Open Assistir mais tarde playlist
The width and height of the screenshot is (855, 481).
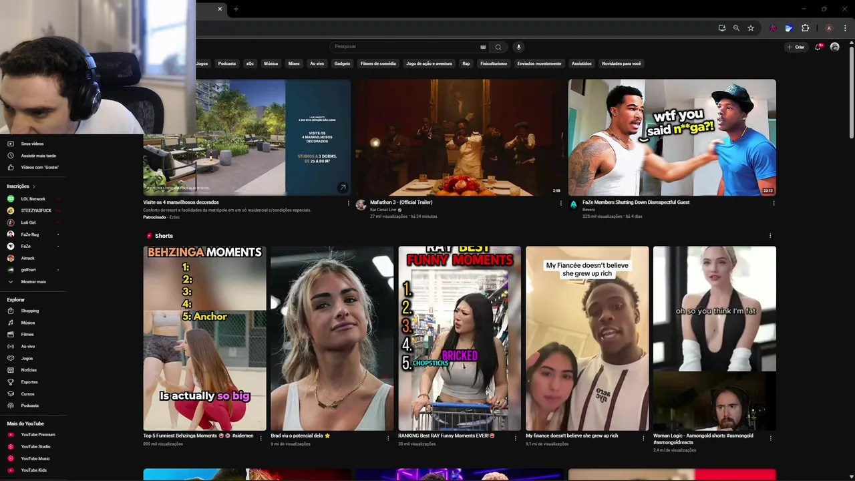(x=38, y=156)
